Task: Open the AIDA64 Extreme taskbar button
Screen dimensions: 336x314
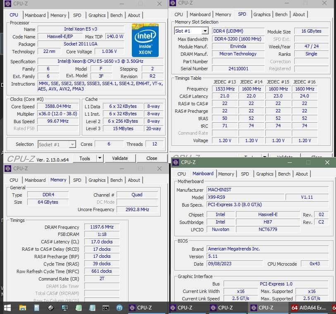Action: point(309,308)
